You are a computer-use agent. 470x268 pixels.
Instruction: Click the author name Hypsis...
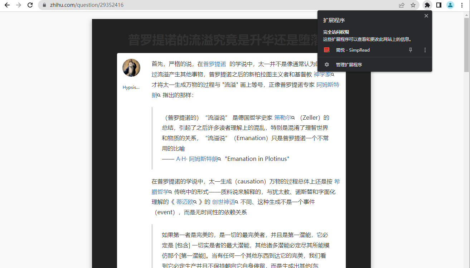(x=131, y=87)
